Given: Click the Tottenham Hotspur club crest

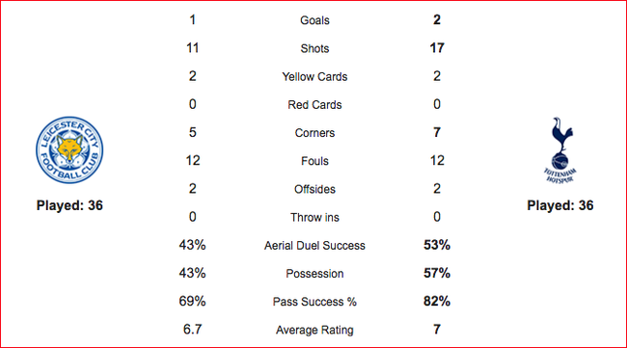Looking at the screenshot, I should click(559, 150).
